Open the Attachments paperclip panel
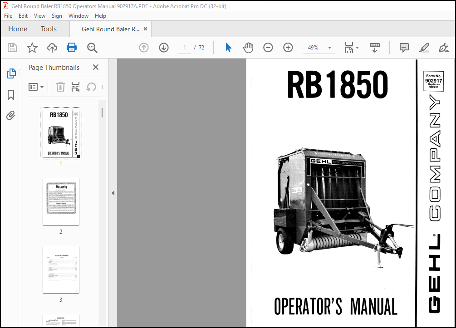Image resolution: width=456 pixels, height=328 pixels. [11, 115]
